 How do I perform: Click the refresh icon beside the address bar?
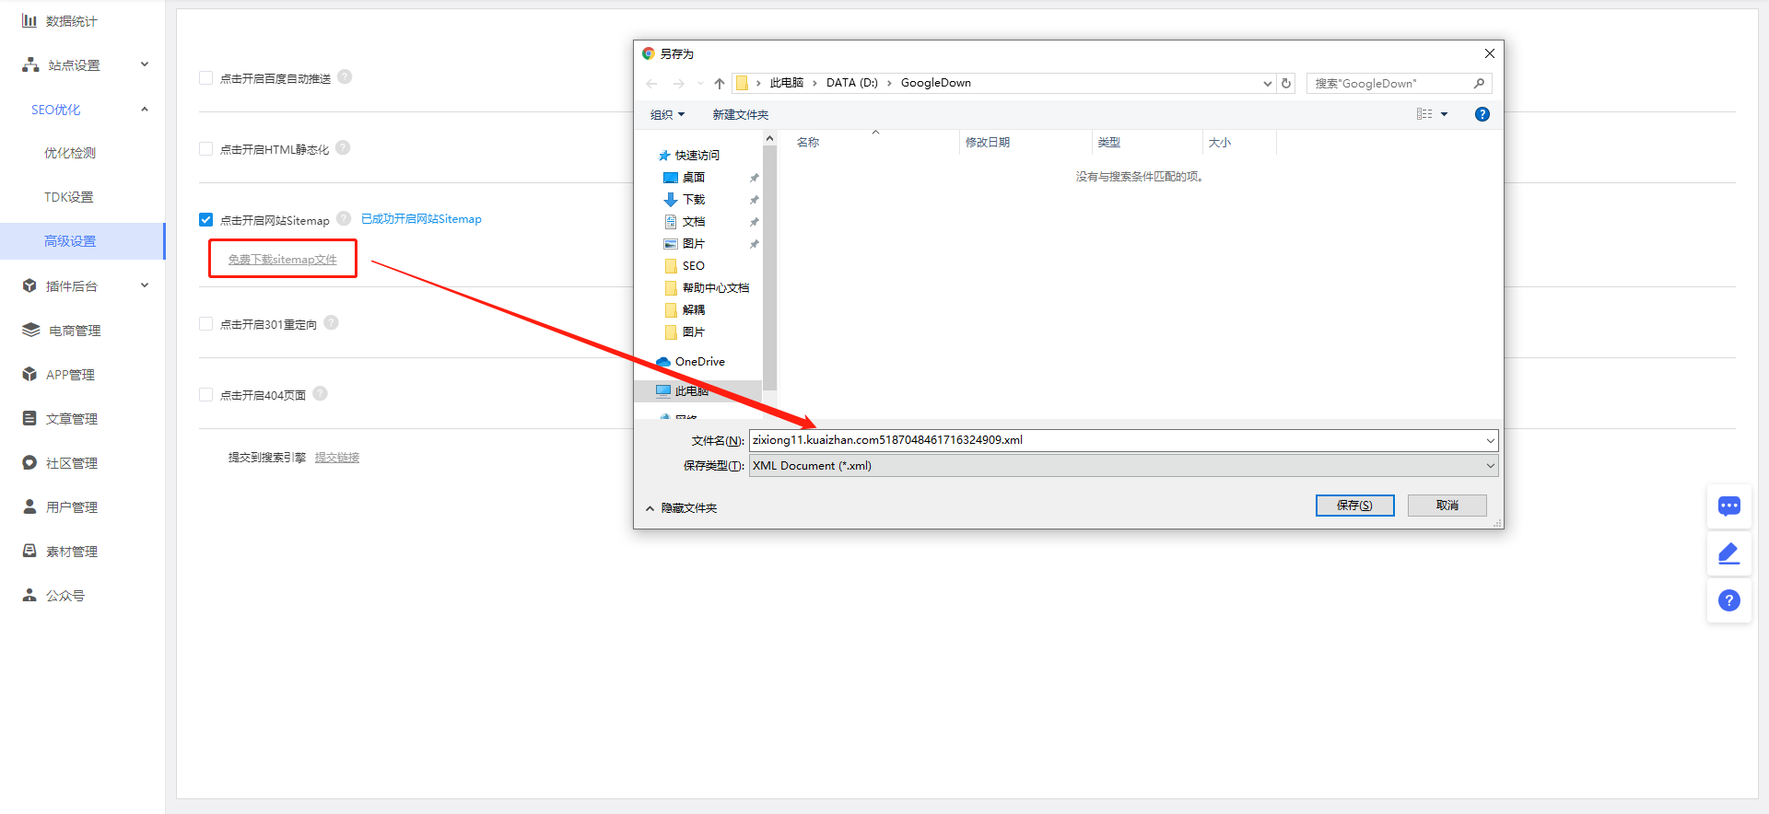tap(1286, 84)
